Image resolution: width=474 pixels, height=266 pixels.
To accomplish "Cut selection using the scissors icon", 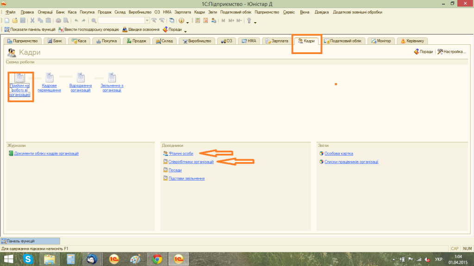I will pos(32,20).
